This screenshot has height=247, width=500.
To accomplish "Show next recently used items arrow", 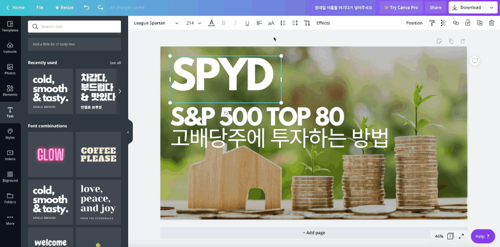I will coord(120,91).
